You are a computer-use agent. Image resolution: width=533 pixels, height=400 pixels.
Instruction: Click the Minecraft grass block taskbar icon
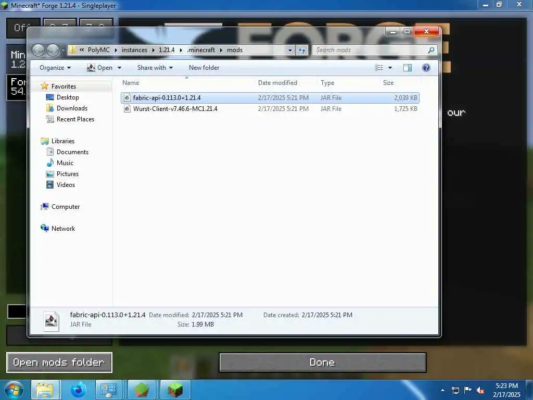(x=175, y=390)
